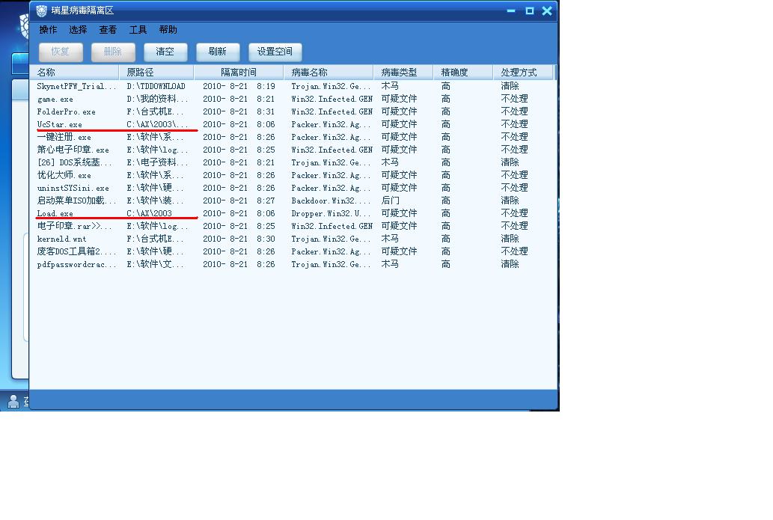Click Backdoor.Win32... virus name cell

(330, 201)
